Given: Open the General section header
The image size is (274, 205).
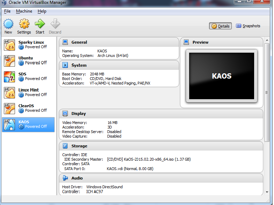Looking at the screenshot, I should point(119,42).
